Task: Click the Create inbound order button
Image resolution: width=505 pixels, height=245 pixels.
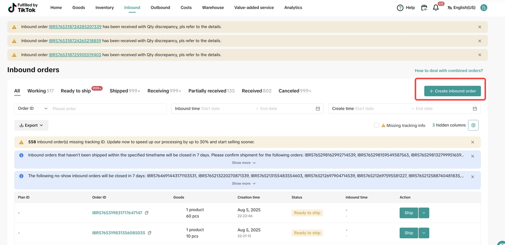Action: (x=452, y=91)
